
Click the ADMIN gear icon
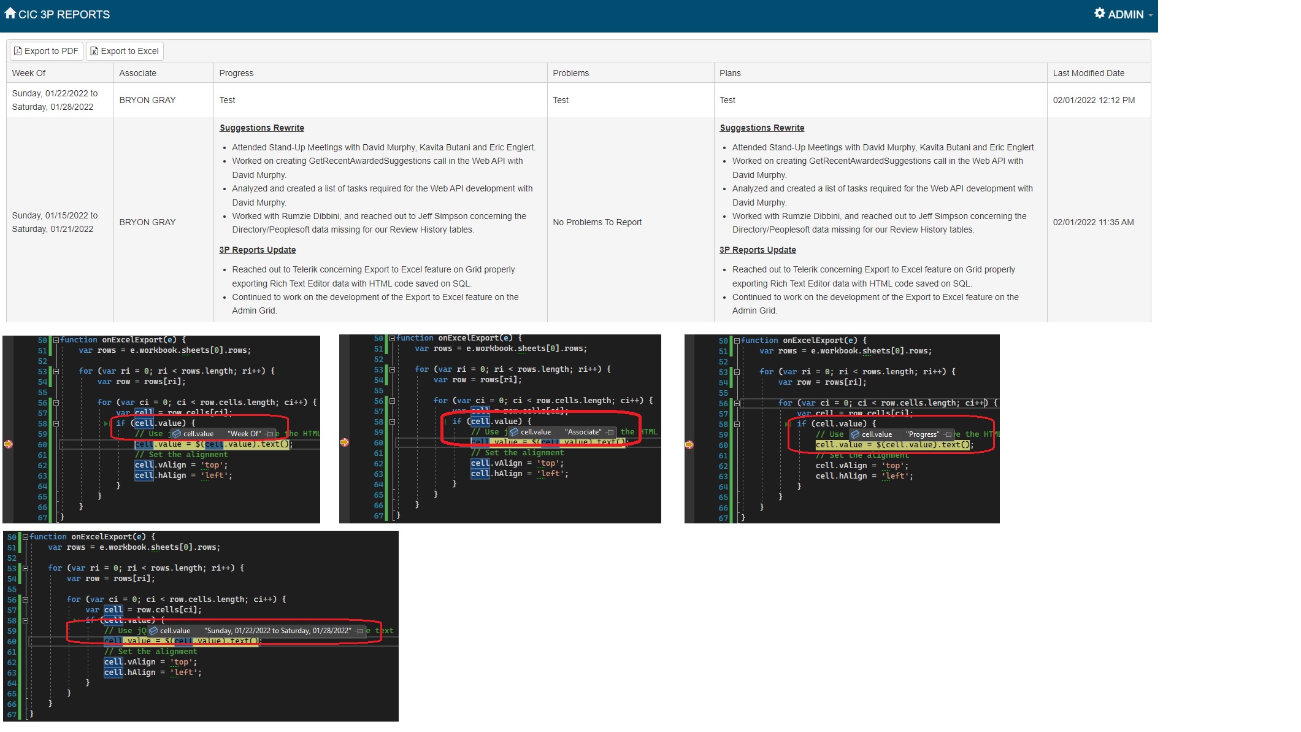coord(1099,13)
